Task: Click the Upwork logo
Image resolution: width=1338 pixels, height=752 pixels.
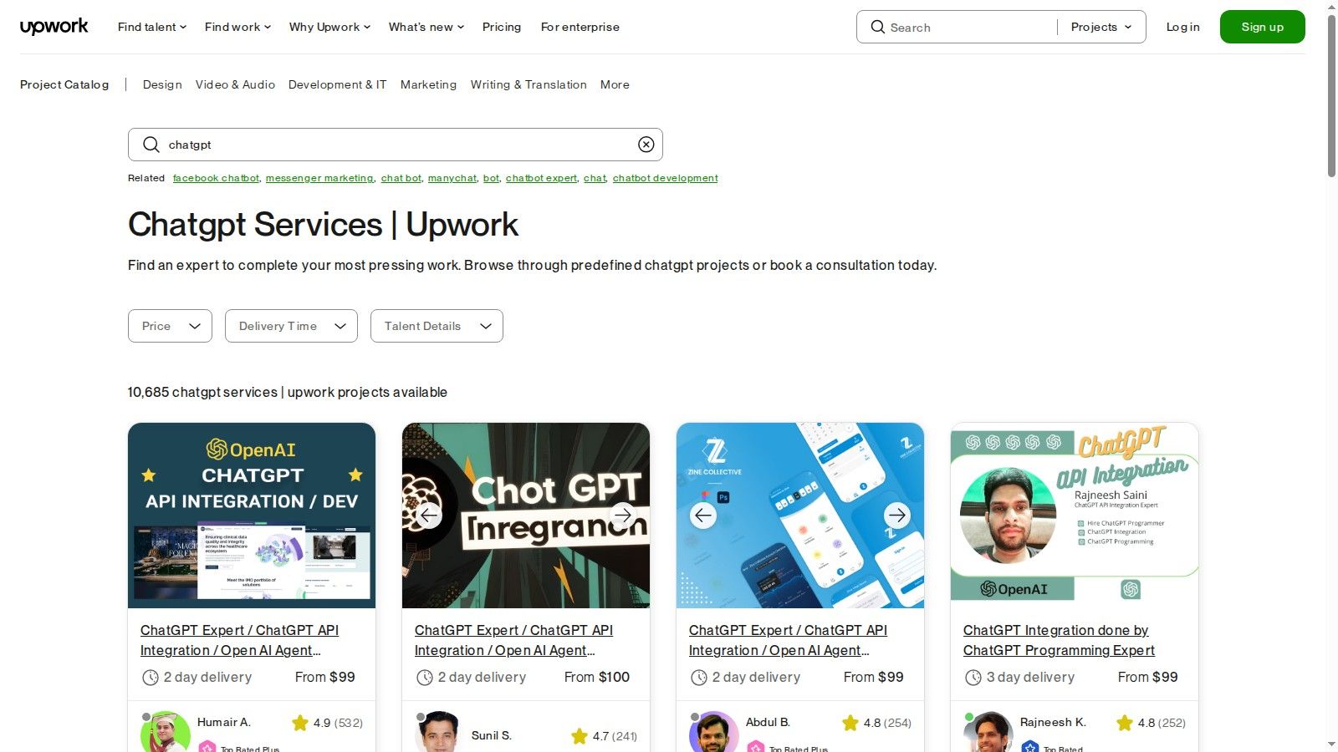Action: pyautogui.click(x=54, y=26)
